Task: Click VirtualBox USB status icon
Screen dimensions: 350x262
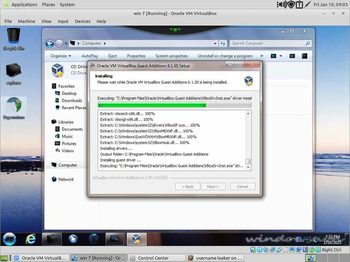Action: (x=279, y=250)
